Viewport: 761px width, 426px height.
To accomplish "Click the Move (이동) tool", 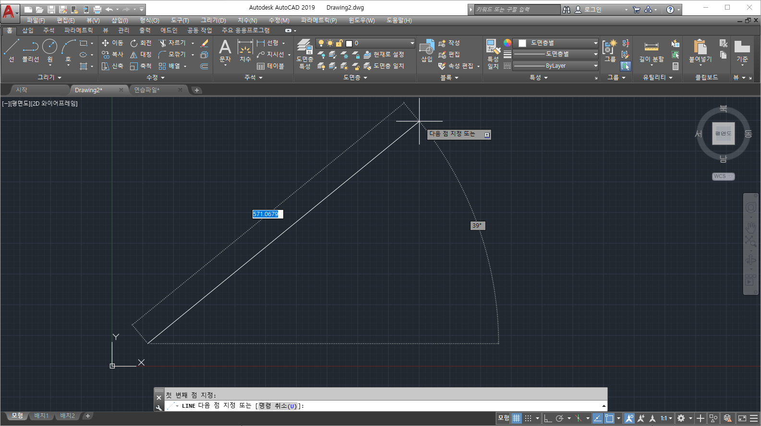I will (x=113, y=43).
